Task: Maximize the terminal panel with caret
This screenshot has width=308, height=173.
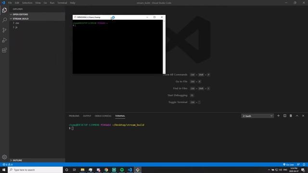Action: point(297,116)
